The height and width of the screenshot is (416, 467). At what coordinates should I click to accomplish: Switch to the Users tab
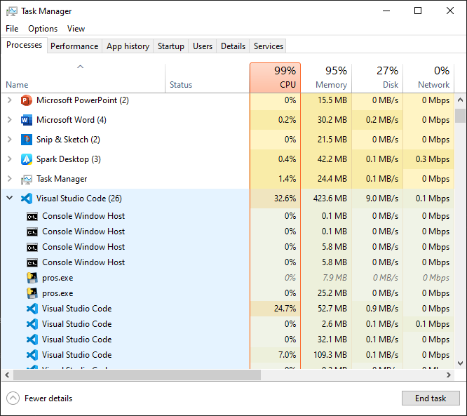pos(203,46)
